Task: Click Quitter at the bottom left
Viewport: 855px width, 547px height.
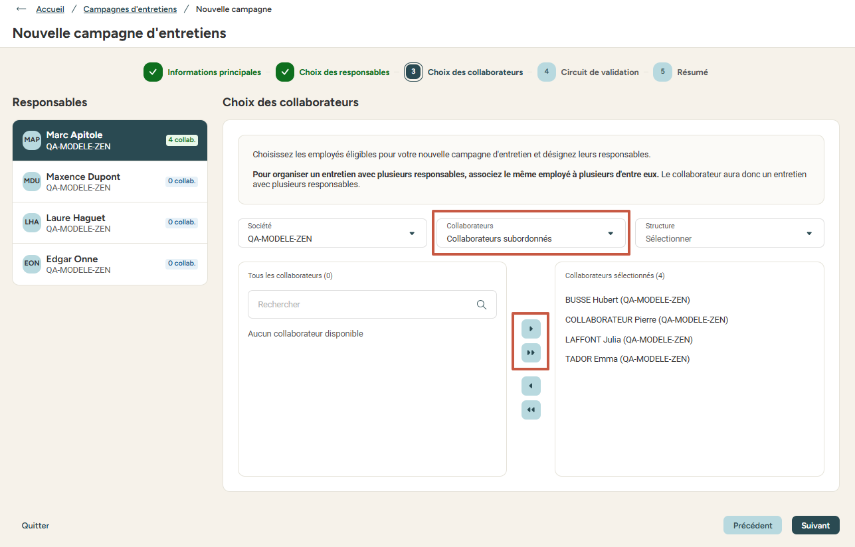Action: 35,525
